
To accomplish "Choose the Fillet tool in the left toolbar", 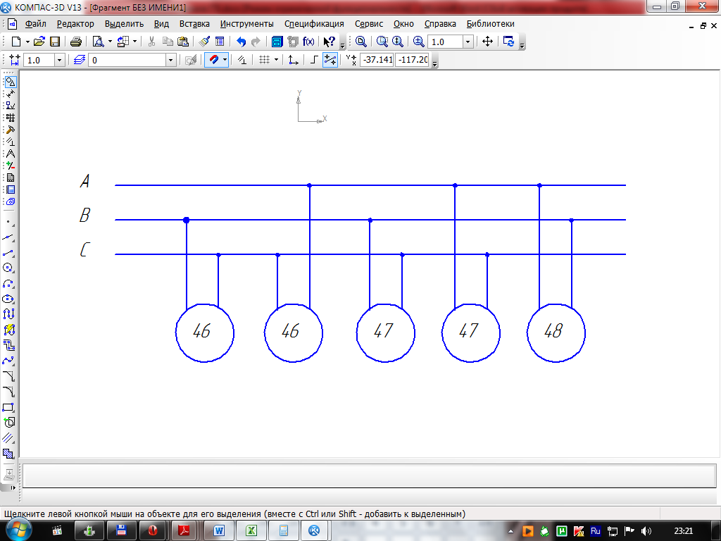I will tap(9, 392).
